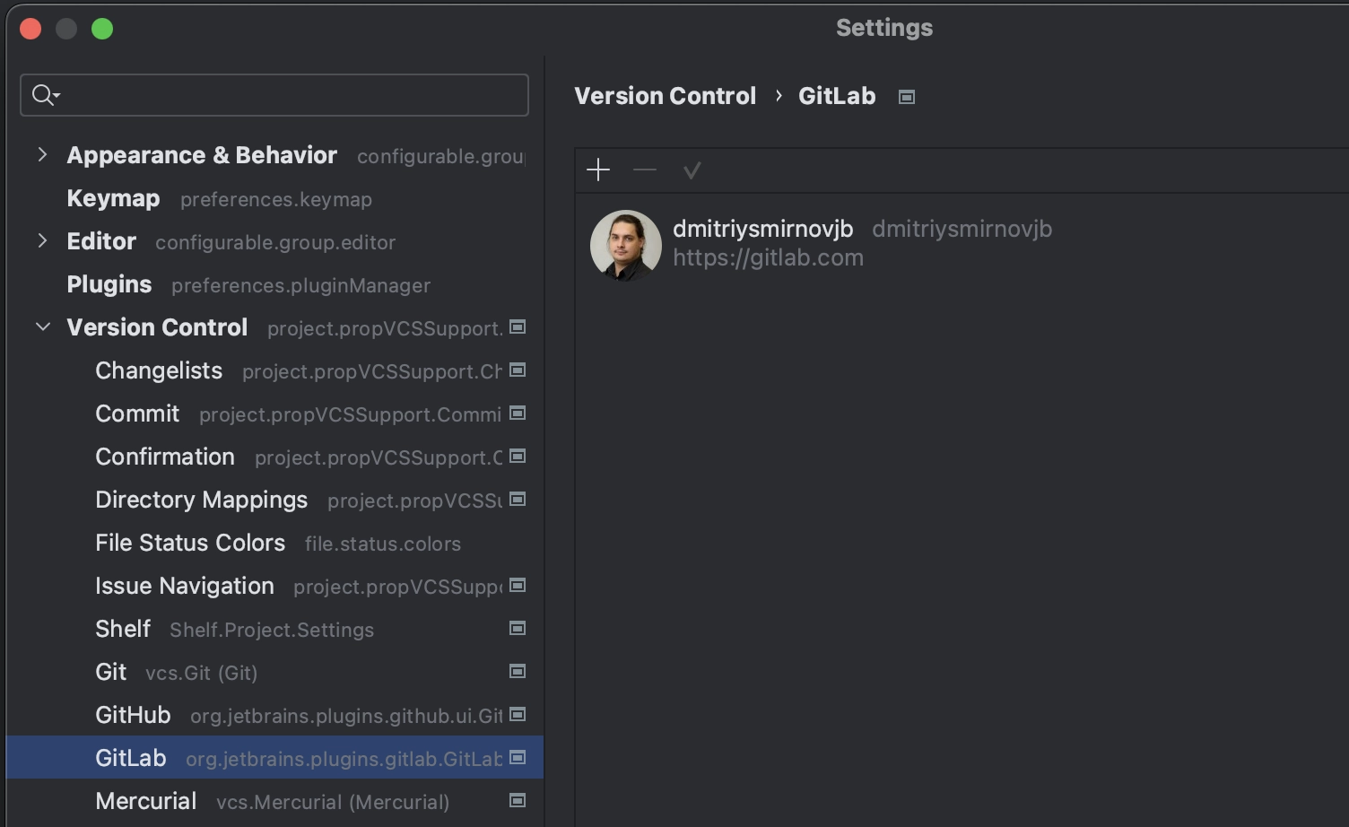Click the remove account minus icon
The width and height of the screenshot is (1349, 827).
645,170
